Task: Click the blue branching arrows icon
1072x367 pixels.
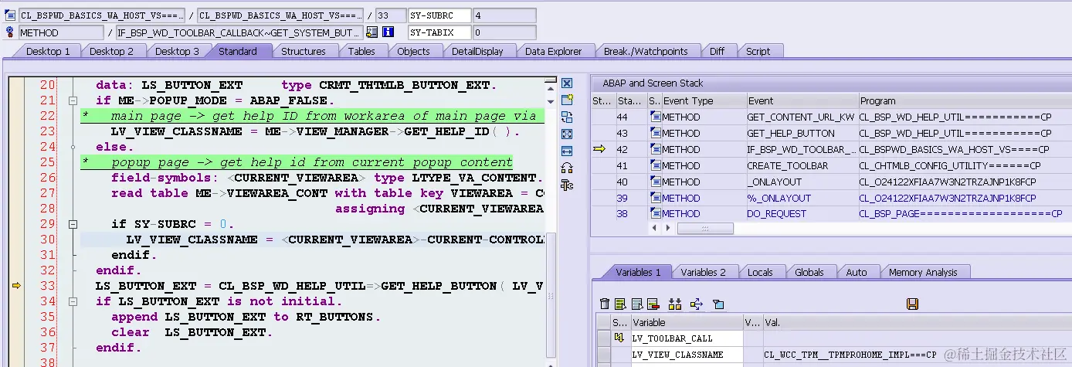Action: [696, 304]
